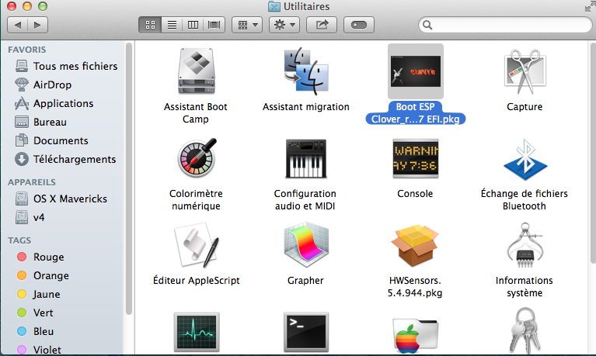Click the TAGS section header
Screen dimensions: 596x356
tap(19, 240)
